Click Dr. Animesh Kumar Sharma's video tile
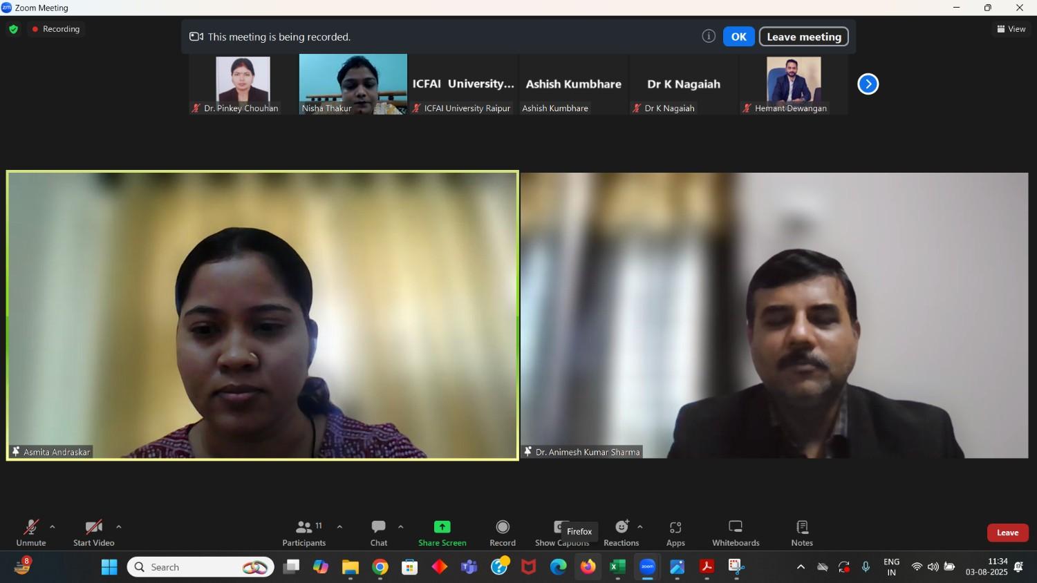 774,315
